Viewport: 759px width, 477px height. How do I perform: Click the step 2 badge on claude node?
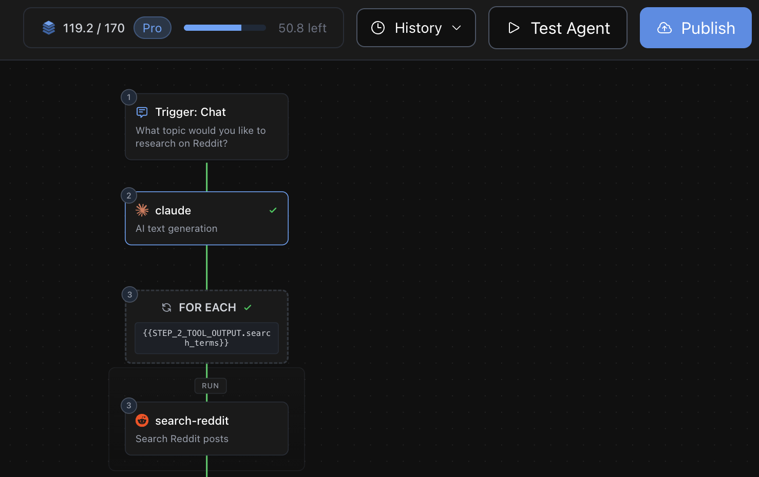pyautogui.click(x=128, y=195)
